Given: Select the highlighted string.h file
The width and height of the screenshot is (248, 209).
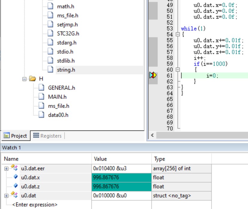Looking at the screenshot, I should pyautogui.click(x=66, y=70).
